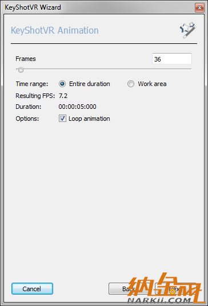The image size is (208, 306).
Task: Click the magic wand wizard icon
Action: click(188, 30)
